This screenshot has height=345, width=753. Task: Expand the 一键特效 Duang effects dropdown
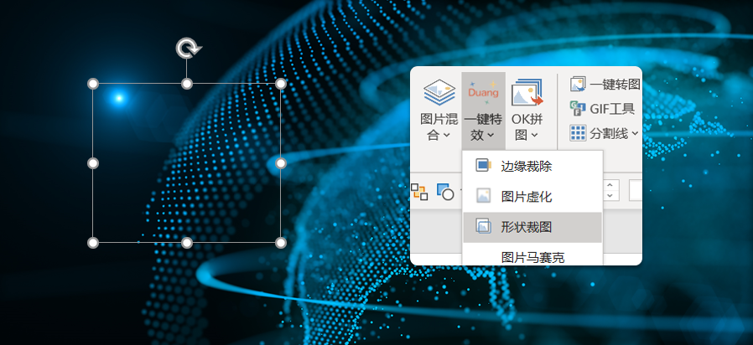tap(483, 107)
